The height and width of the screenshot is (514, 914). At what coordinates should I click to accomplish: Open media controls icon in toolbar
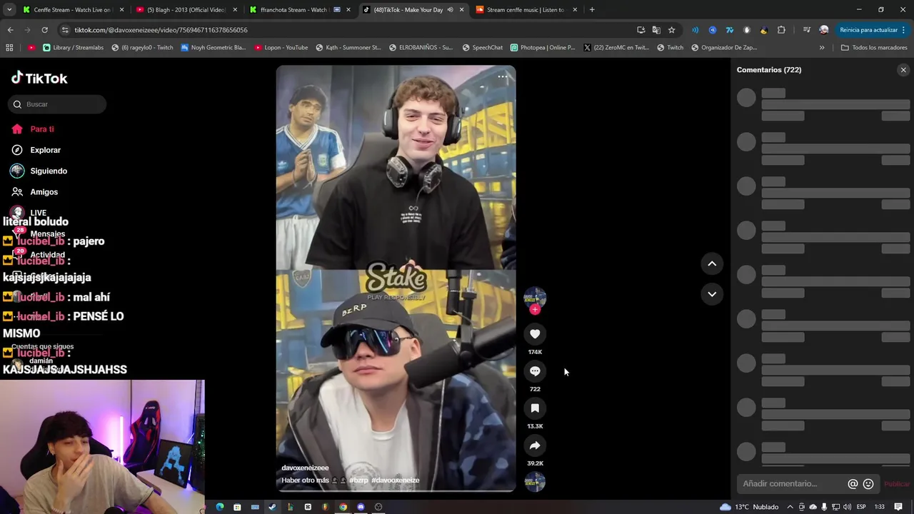click(806, 30)
